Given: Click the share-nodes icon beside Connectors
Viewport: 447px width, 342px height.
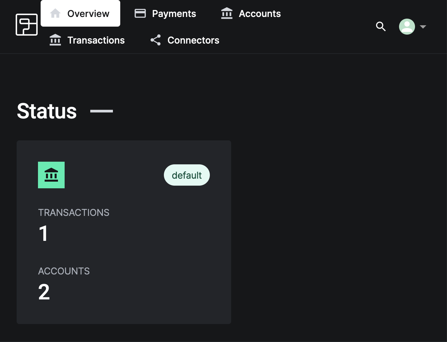Looking at the screenshot, I should click(156, 40).
